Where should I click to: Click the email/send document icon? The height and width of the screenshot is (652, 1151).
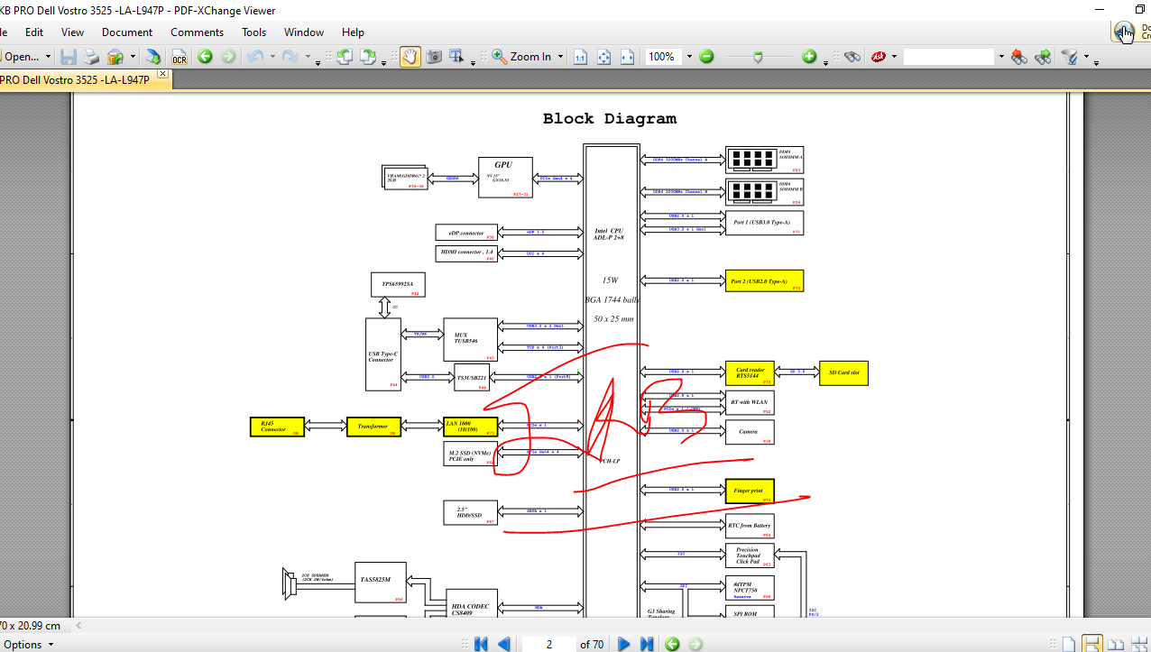(x=115, y=57)
